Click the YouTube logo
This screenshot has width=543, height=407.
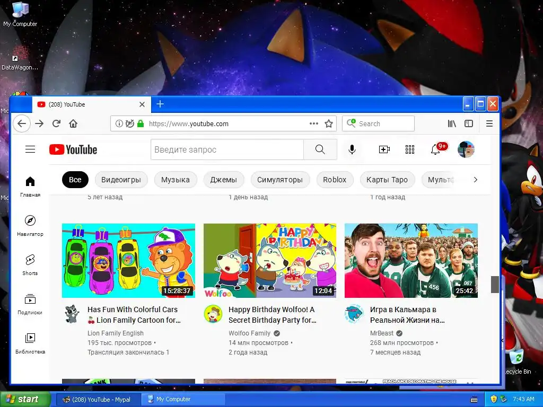point(73,149)
